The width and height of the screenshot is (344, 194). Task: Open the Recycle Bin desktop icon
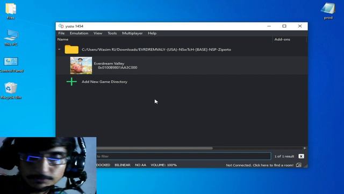(x=11, y=91)
